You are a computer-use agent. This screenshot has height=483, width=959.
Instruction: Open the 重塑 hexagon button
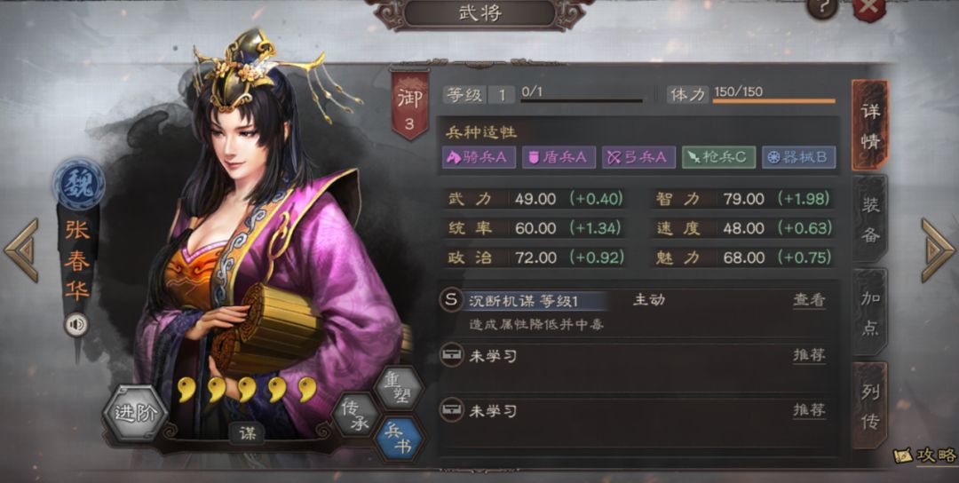click(398, 386)
